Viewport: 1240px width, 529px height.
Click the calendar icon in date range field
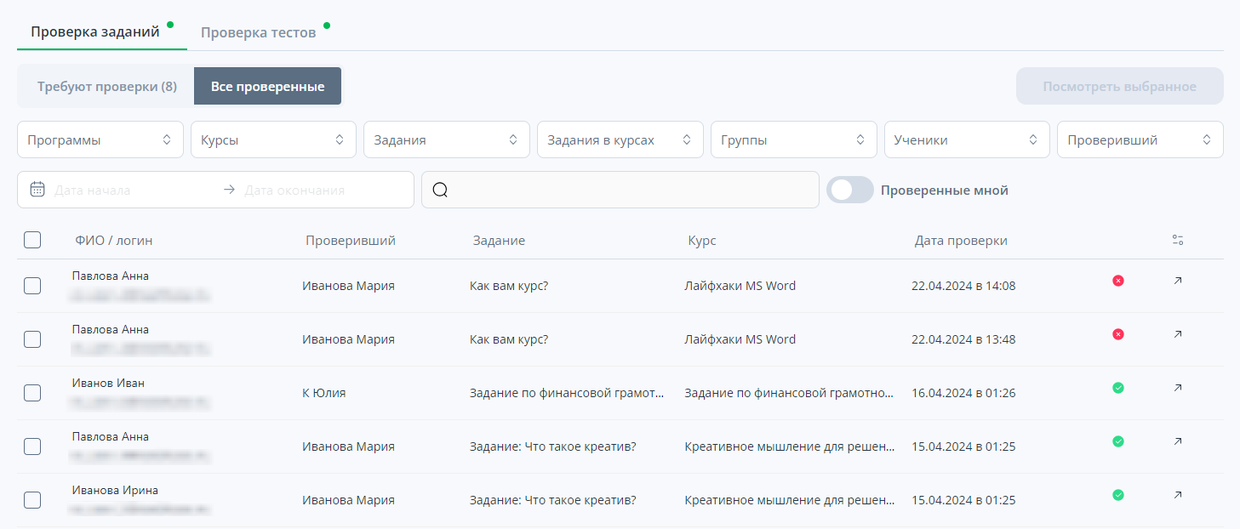37,190
